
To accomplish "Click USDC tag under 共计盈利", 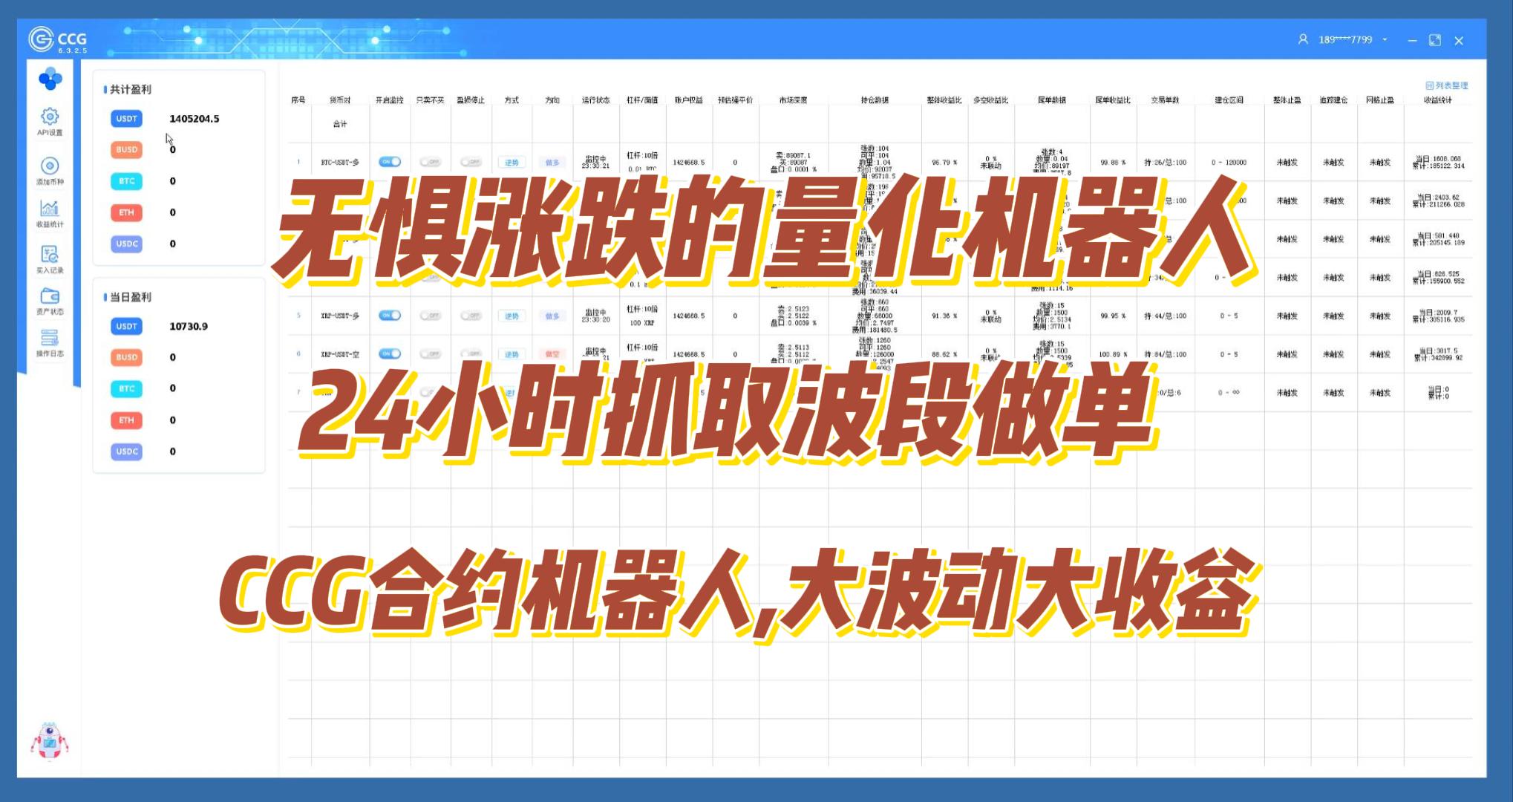I will click(127, 244).
